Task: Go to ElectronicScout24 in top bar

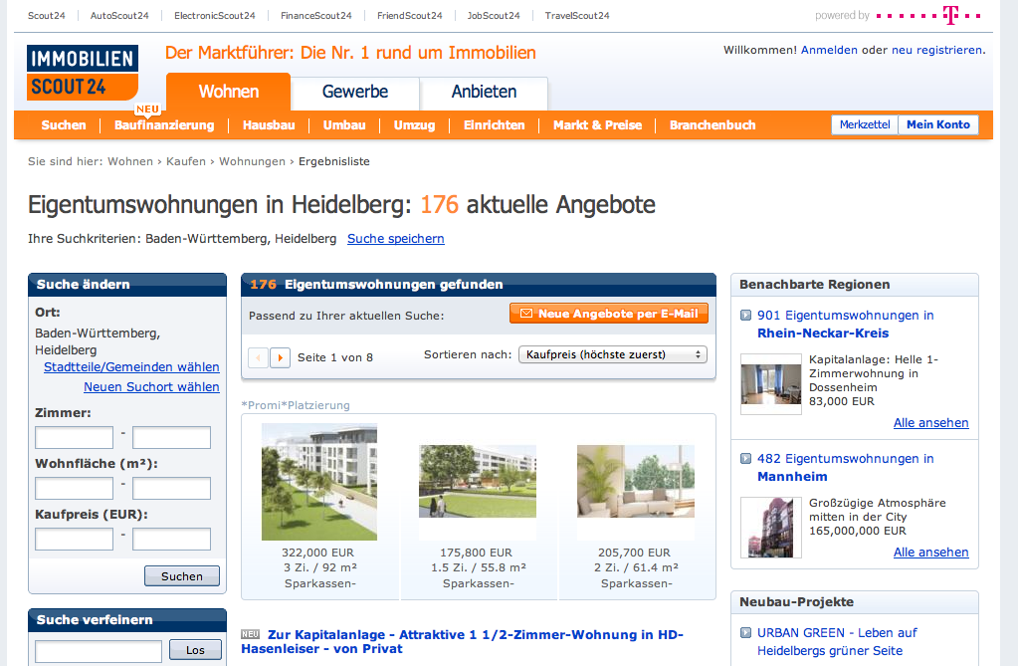Action: [x=215, y=16]
